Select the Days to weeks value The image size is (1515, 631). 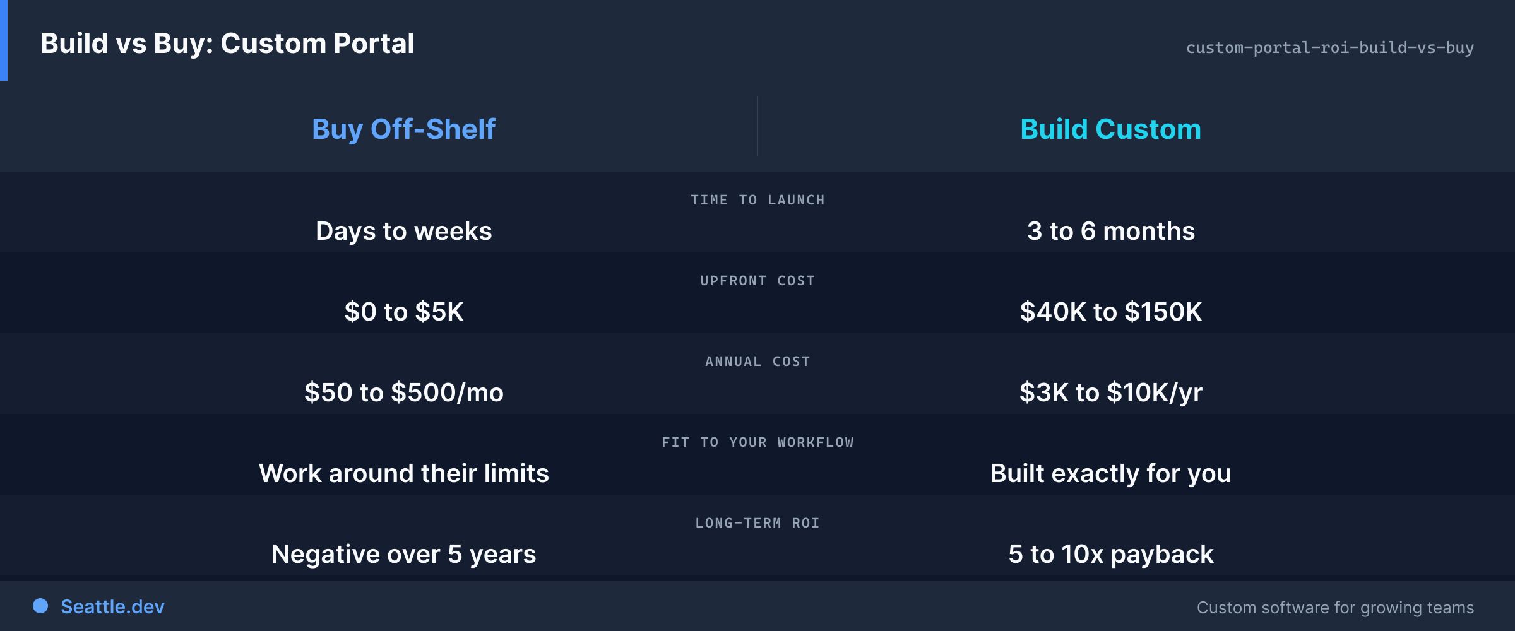coord(404,232)
